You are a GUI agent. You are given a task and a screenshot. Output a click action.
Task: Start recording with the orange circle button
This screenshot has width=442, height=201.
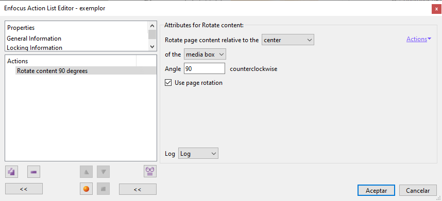87,189
